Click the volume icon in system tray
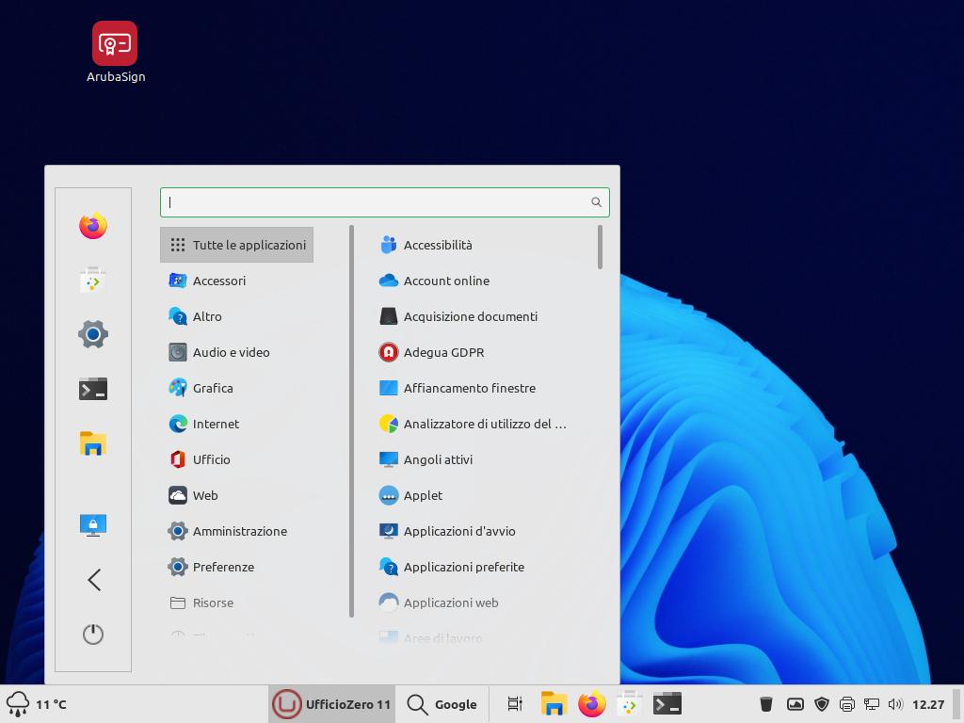The height and width of the screenshot is (723, 964). [x=894, y=704]
